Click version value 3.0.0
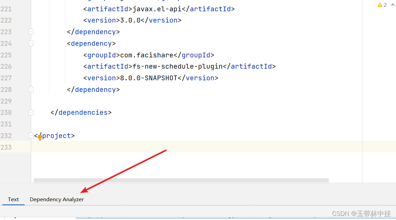 130,20
